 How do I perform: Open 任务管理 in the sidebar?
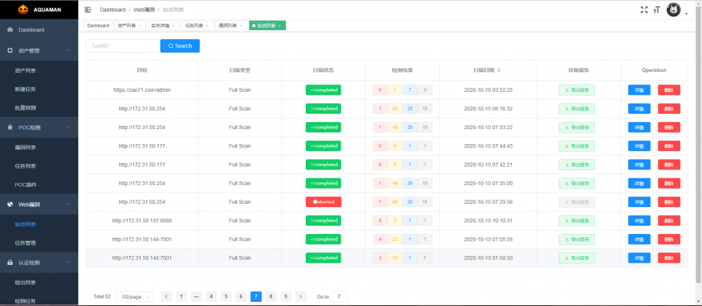(x=25, y=243)
